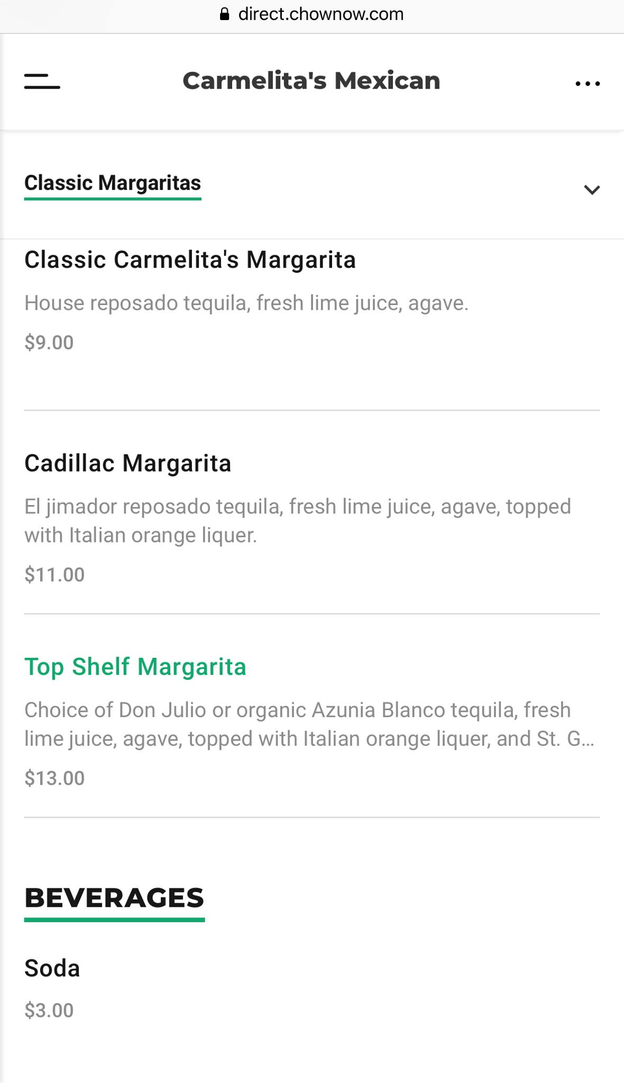Click the House reposado tequila description

(x=246, y=303)
